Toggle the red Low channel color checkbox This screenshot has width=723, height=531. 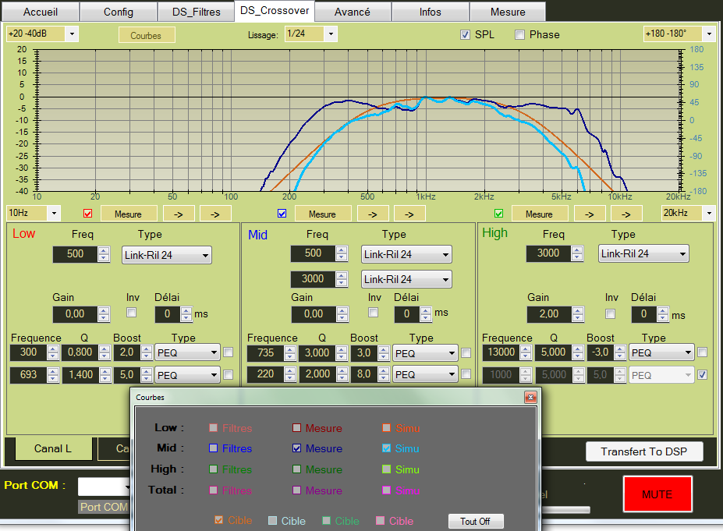(87, 214)
